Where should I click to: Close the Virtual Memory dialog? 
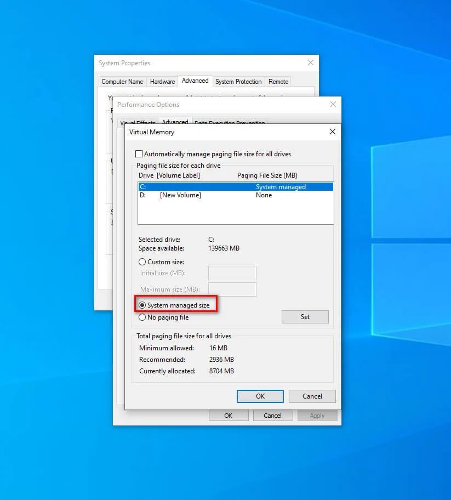click(333, 132)
